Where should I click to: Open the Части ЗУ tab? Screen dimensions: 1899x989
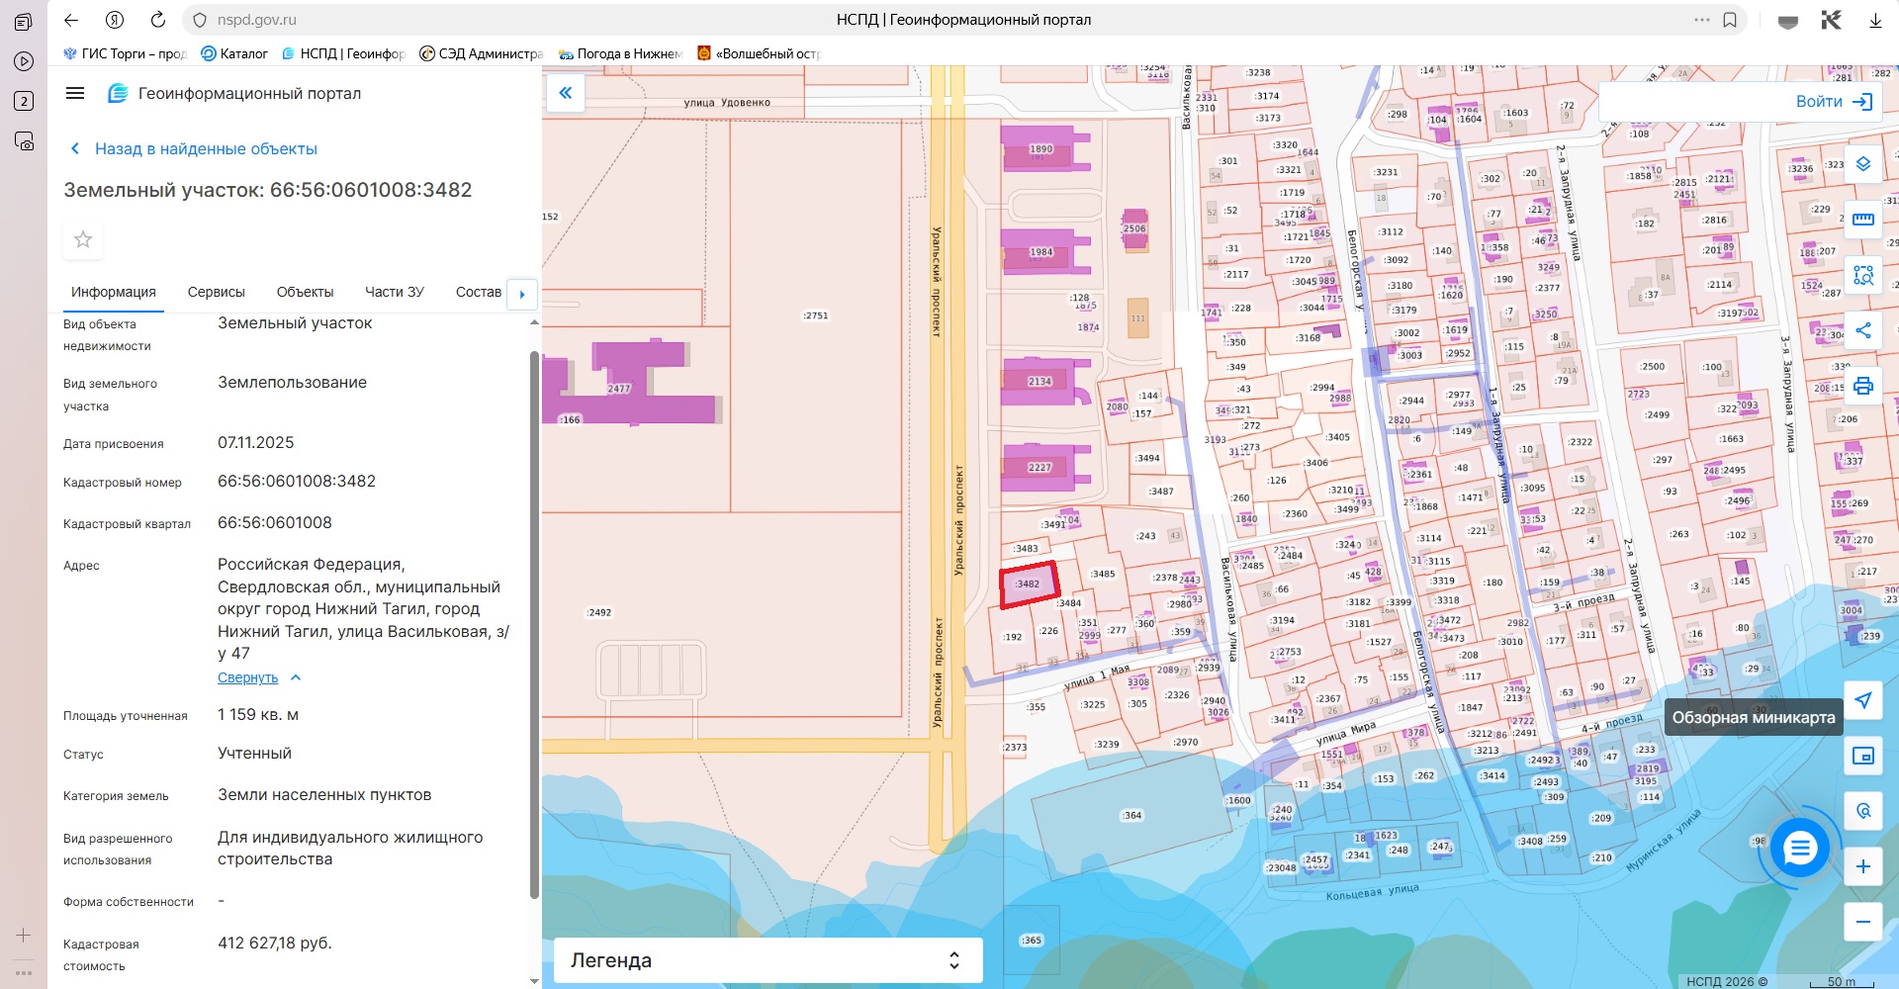tap(394, 292)
